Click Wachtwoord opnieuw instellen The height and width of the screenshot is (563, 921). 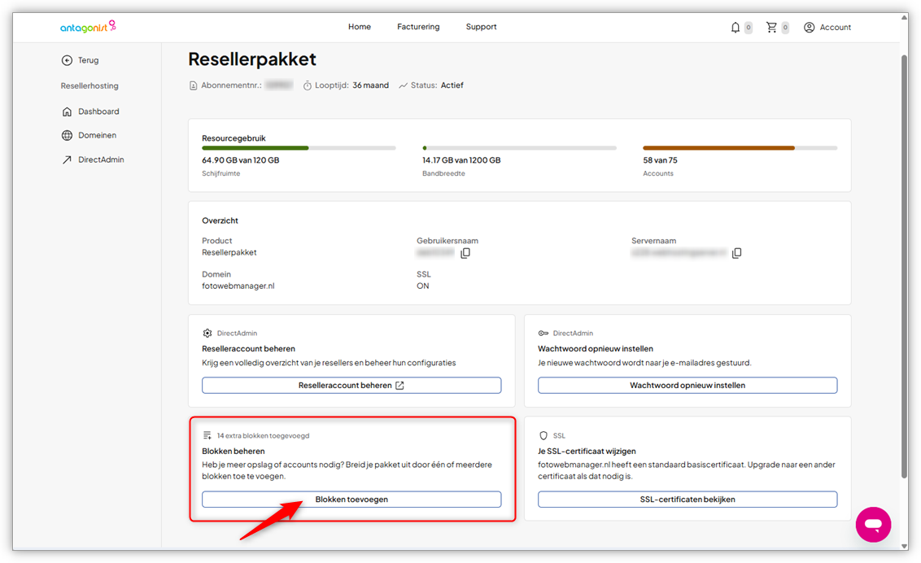(687, 385)
